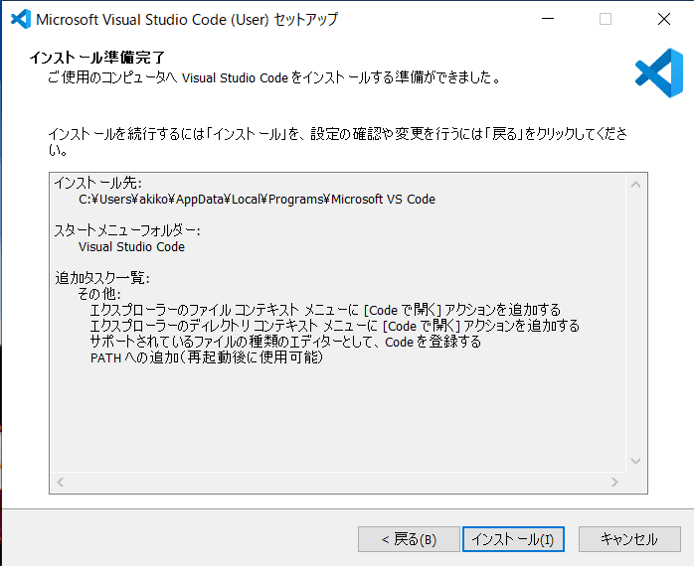This screenshot has height=566, width=694.
Task: Click the PATHへの追加 task line
Action: [x=206, y=357]
